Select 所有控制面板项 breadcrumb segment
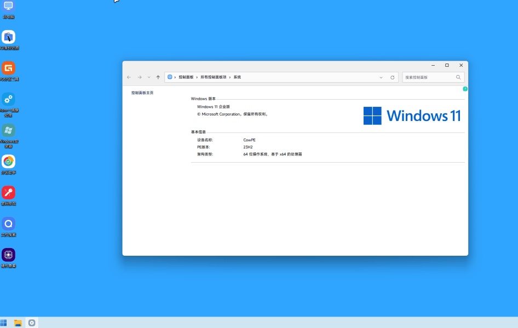The height and width of the screenshot is (328, 518). pyautogui.click(x=214, y=77)
